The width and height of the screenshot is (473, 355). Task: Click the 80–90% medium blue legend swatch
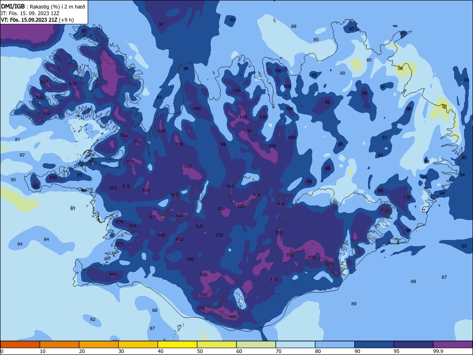(x=335, y=345)
